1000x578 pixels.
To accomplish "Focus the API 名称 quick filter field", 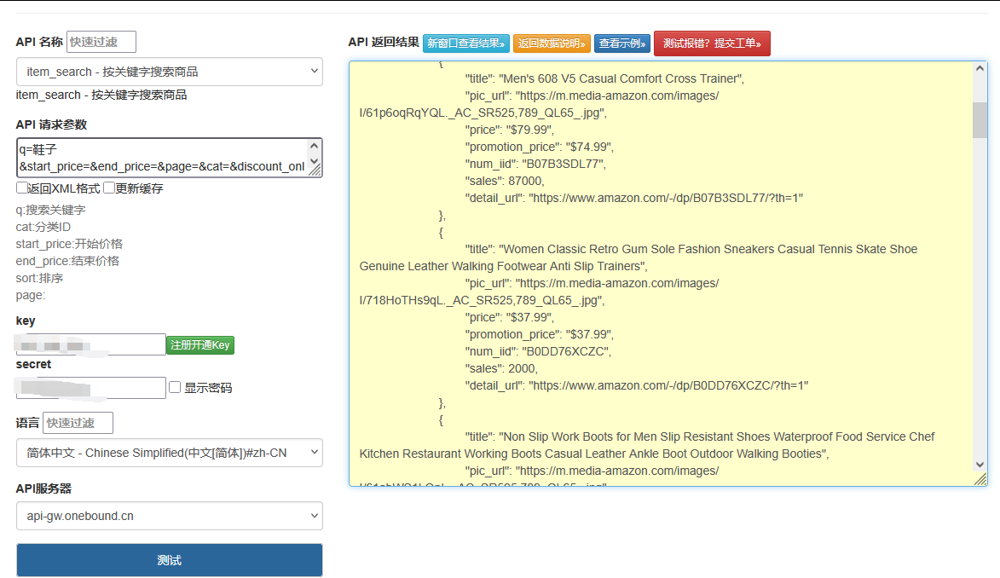I will click(x=101, y=42).
